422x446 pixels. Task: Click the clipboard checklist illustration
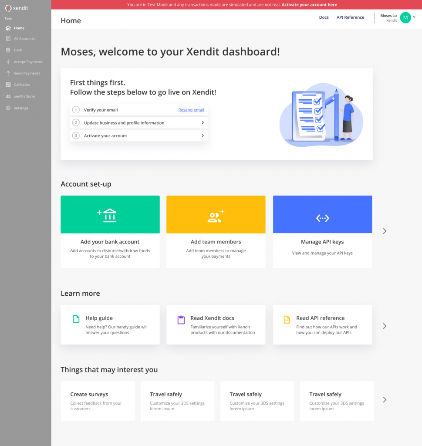tap(321, 115)
